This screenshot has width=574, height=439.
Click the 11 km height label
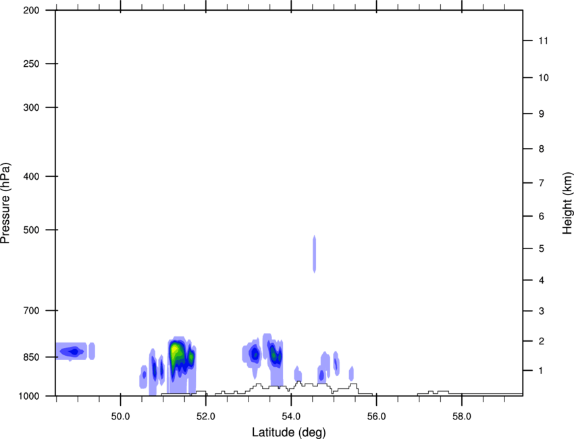click(x=543, y=41)
